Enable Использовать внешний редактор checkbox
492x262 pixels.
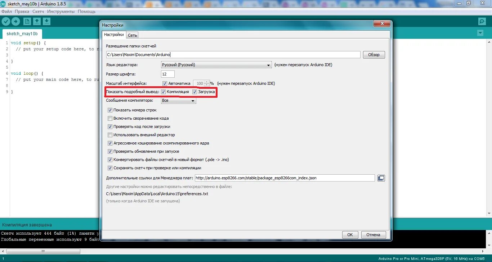coord(110,135)
